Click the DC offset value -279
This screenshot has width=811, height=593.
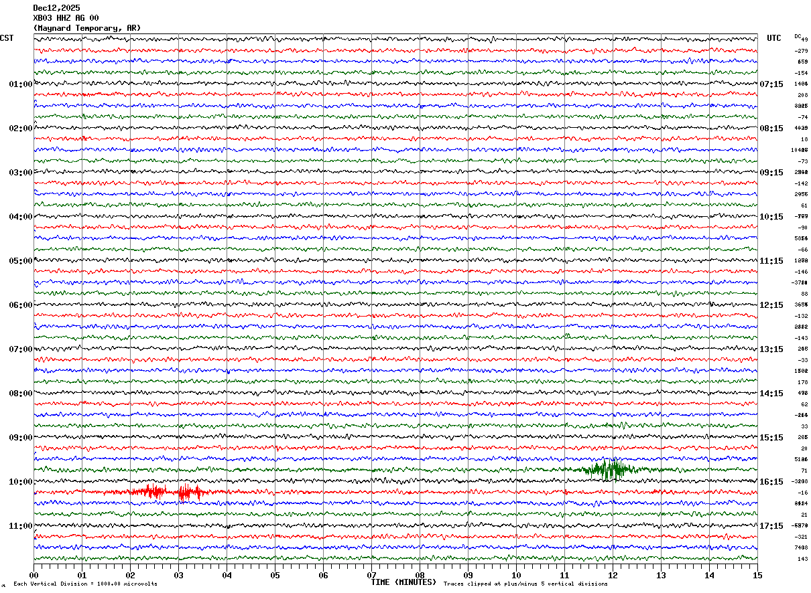pyautogui.click(x=801, y=51)
